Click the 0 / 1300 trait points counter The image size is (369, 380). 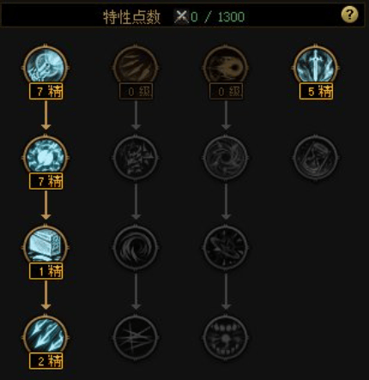[x=217, y=17]
